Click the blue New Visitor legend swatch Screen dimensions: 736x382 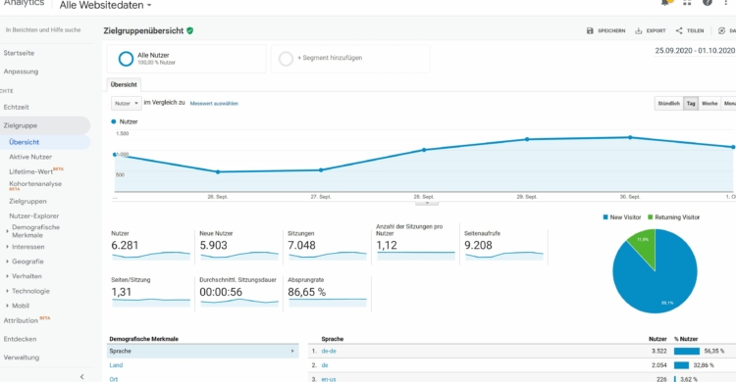(605, 217)
